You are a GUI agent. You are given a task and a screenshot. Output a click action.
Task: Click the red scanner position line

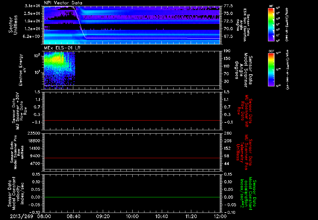coord(132,158)
